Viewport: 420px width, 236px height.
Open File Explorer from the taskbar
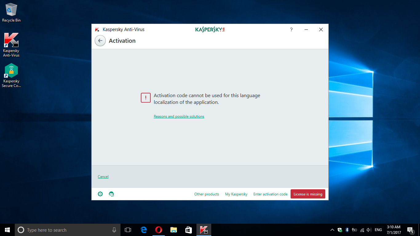174,230
